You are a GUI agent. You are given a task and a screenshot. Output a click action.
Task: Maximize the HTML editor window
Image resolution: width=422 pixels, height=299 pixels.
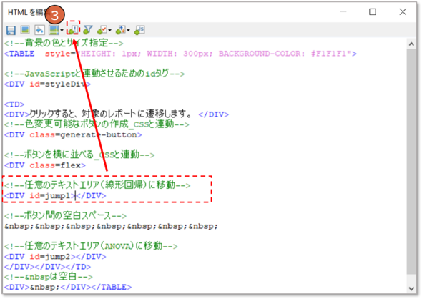[x=373, y=12]
